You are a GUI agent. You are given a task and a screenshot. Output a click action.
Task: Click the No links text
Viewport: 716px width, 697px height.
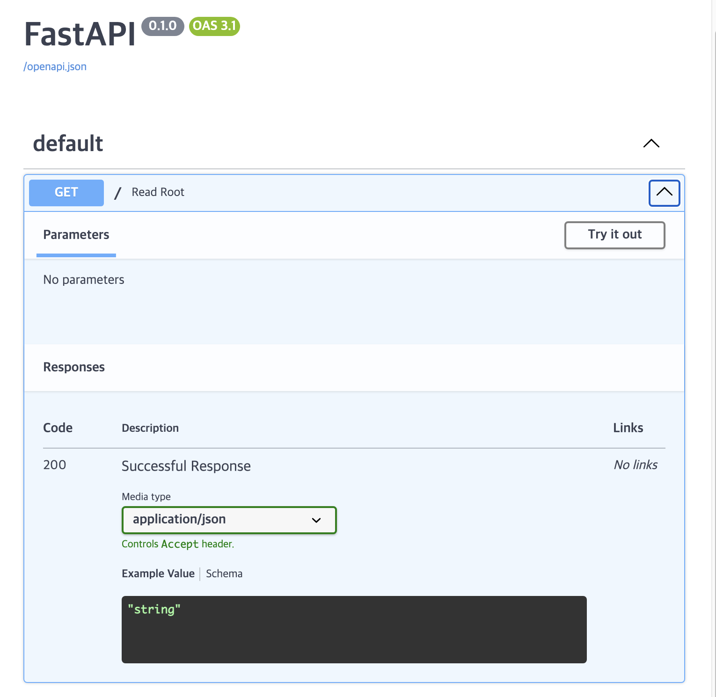pyautogui.click(x=636, y=465)
